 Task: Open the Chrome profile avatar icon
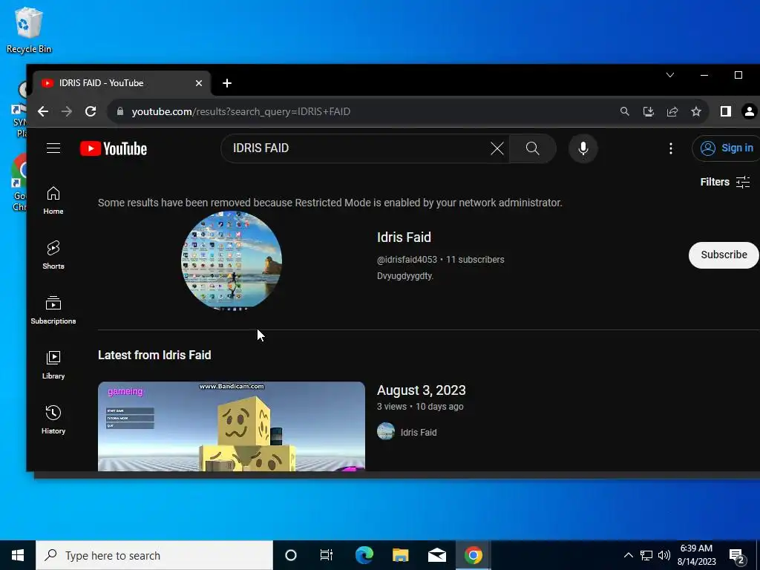tap(750, 111)
